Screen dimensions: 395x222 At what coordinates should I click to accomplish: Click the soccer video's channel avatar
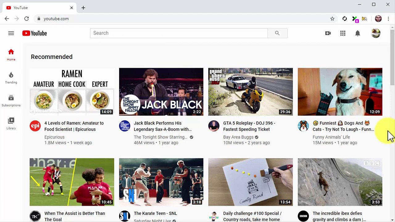(x=35, y=216)
